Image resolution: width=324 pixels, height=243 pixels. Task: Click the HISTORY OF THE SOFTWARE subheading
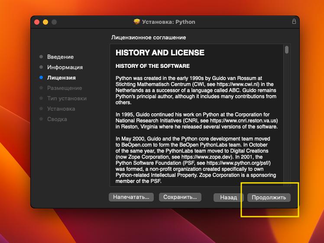152,66
